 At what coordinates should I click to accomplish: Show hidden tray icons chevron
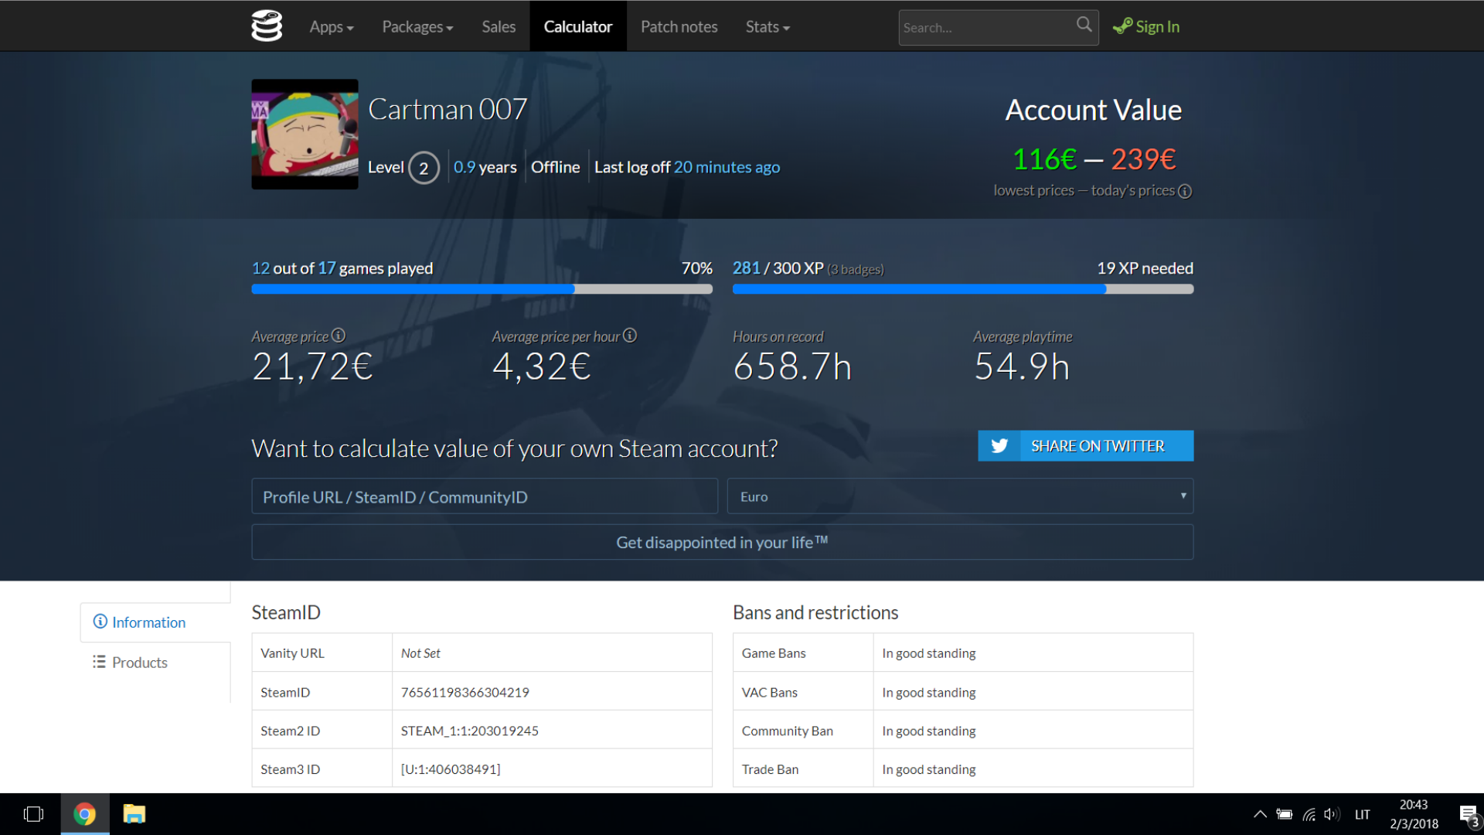pyautogui.click(x=1260, y=814)
